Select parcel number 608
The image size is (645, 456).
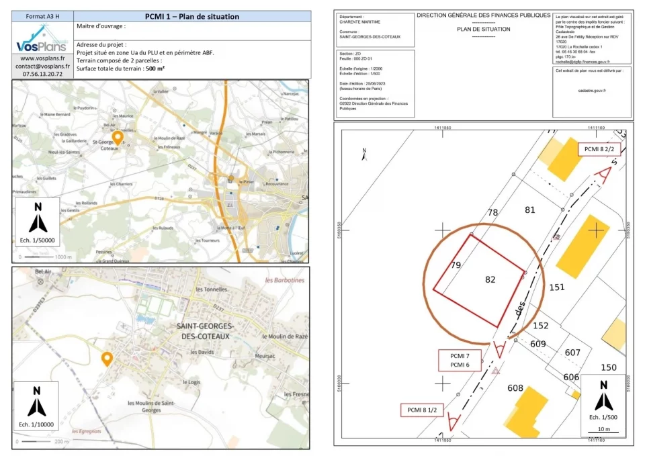click(x=515, y=387)
